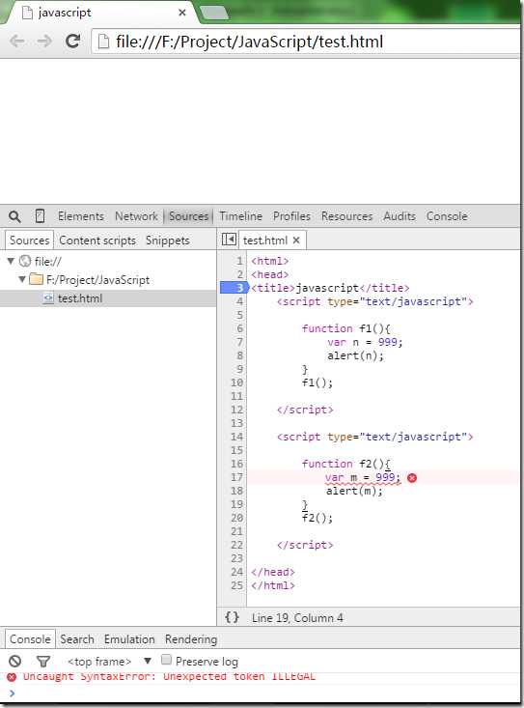Collapse the file:// tree node

pyautogui.click(x=12, y=261)
